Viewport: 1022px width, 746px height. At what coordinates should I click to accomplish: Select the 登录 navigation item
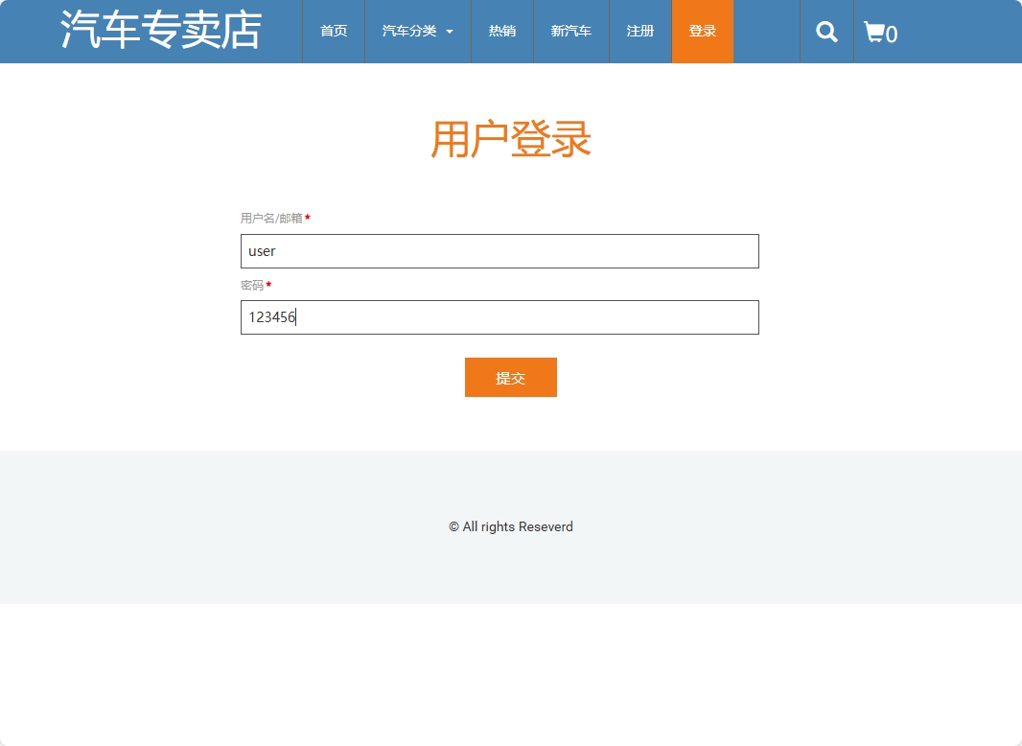[x=702, y=31]
